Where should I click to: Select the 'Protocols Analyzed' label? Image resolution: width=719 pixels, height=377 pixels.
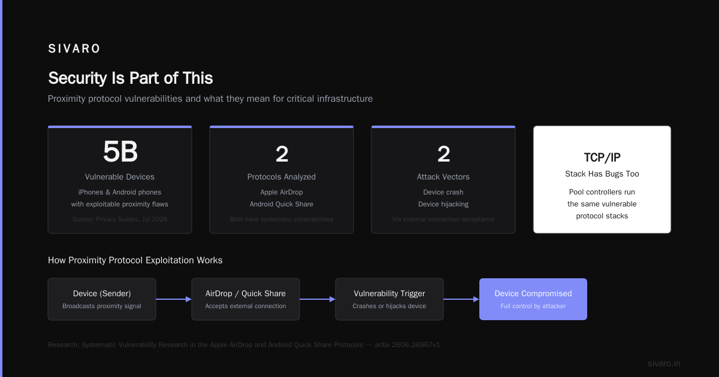coord(282,177)
